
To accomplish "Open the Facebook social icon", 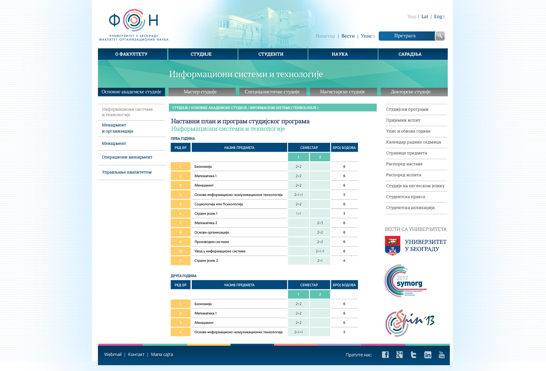I will (x=385, y=355).
